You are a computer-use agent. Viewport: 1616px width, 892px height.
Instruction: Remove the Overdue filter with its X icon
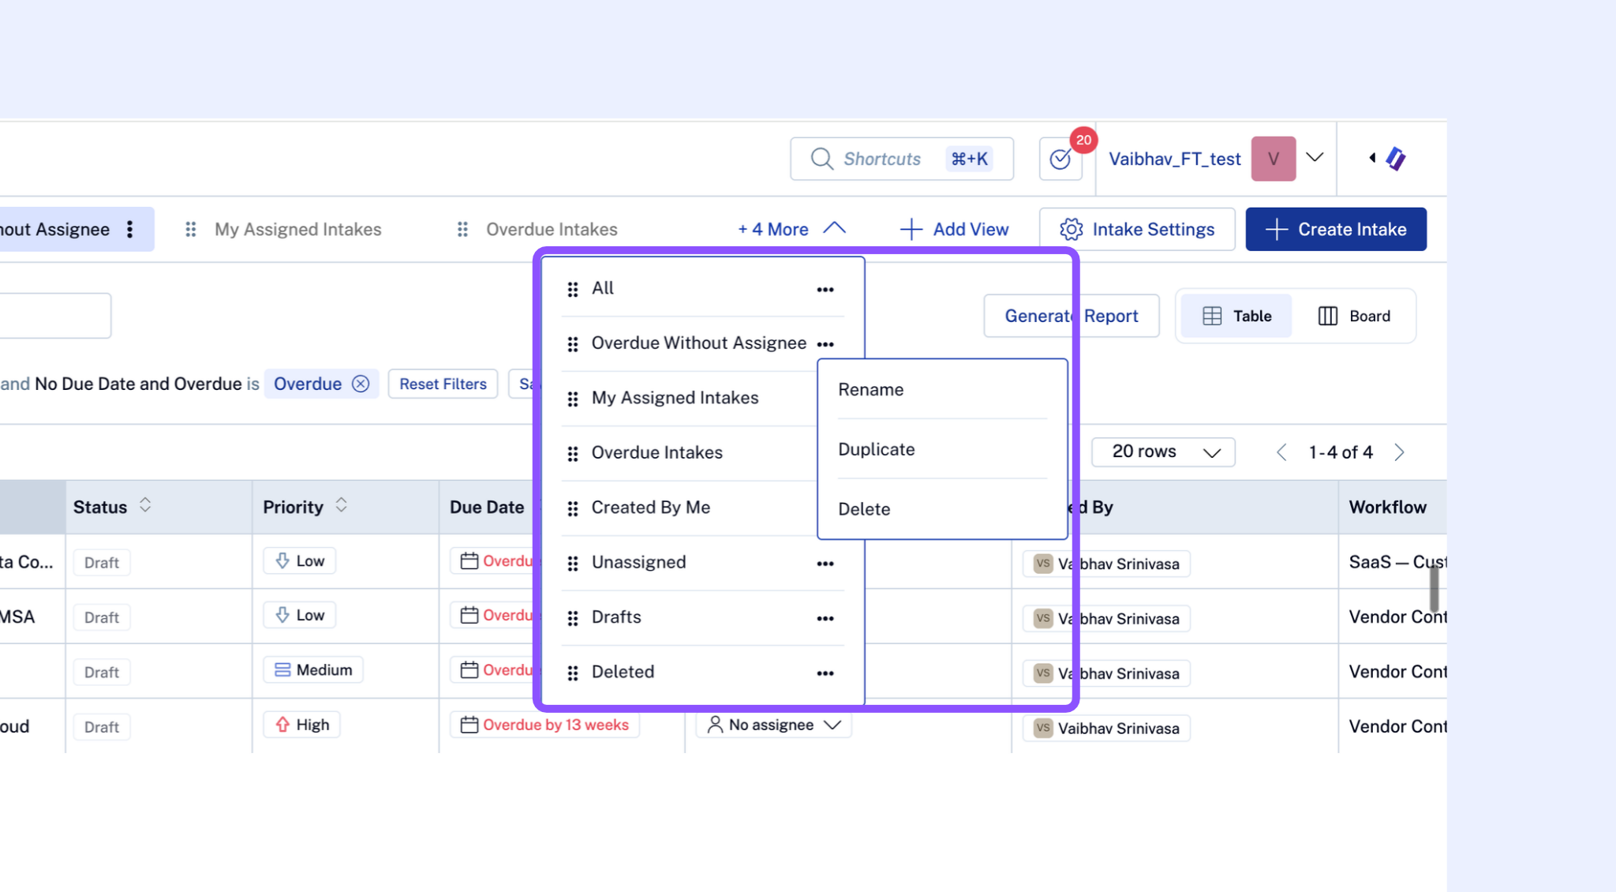click(x=361, y=384)
